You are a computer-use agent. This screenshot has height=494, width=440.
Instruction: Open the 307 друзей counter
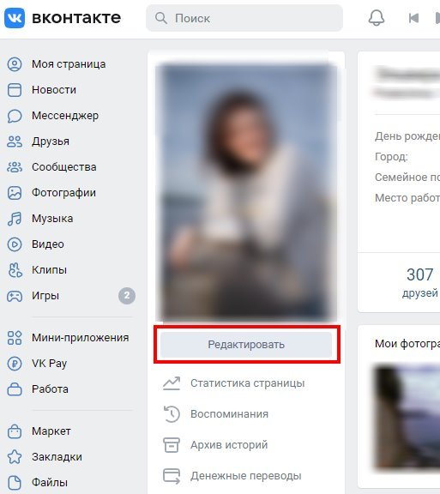coord(419,283)
